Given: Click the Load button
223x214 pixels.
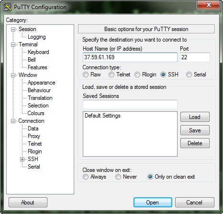Looking at the screenshot, I should [195, 117].
